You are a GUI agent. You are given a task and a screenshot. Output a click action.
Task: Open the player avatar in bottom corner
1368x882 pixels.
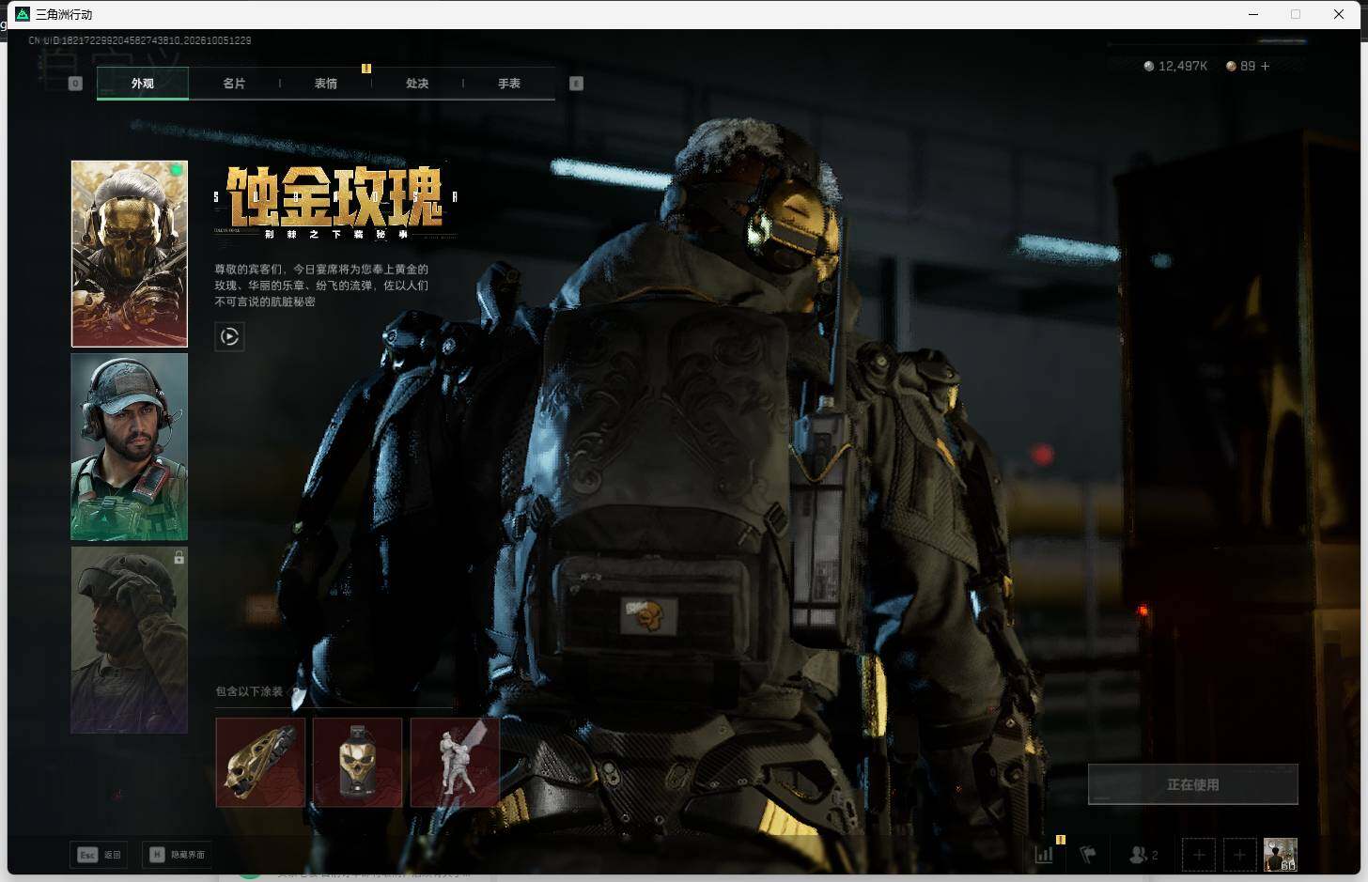click(x=1280, y=855)
